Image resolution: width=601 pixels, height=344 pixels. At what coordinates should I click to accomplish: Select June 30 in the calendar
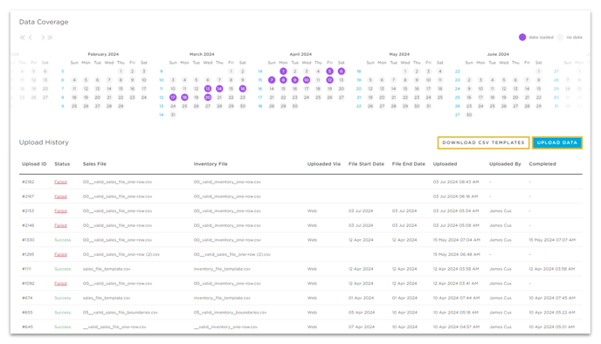coord(469,115)
